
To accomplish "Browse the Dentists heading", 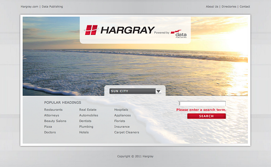I will pos(85,121).
